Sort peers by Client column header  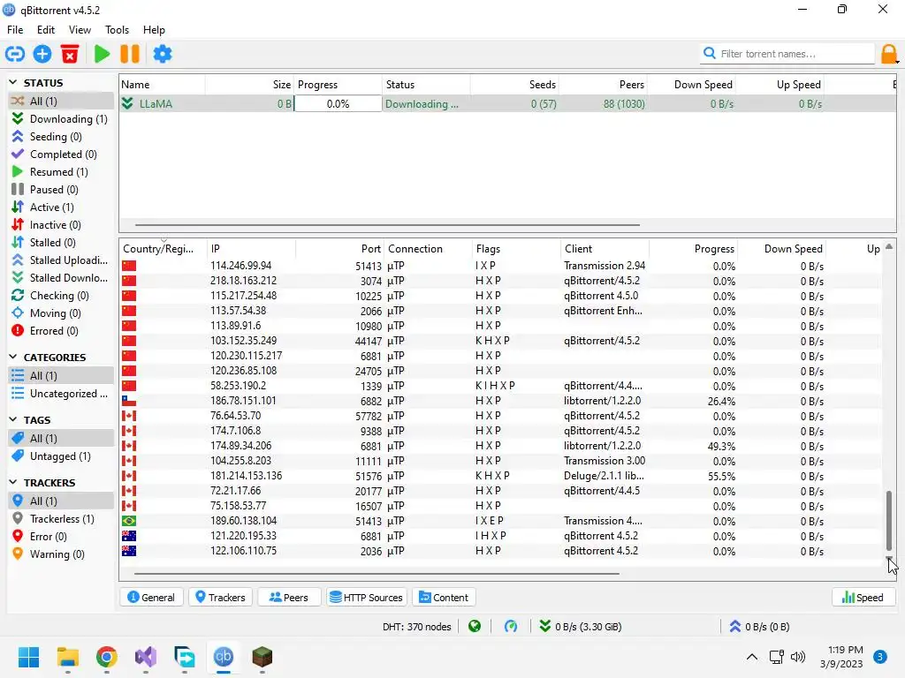pos(605,249)
